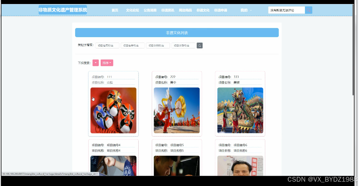Open the 非遗资讯 nav item
Screen dimensions: 359x186
point(168,10)
